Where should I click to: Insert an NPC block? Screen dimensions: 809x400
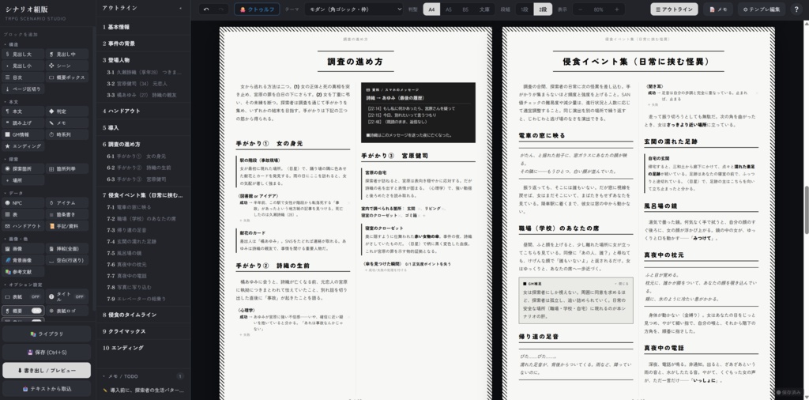[23, 203]
